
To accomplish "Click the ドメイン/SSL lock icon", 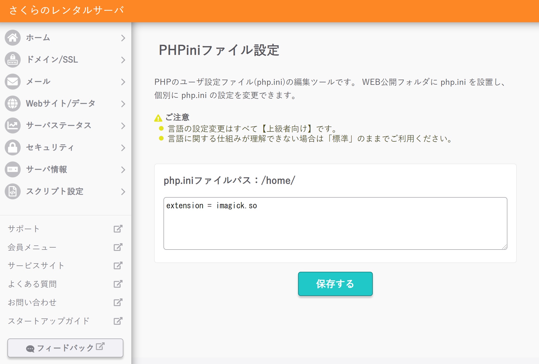I will (13, 60).
